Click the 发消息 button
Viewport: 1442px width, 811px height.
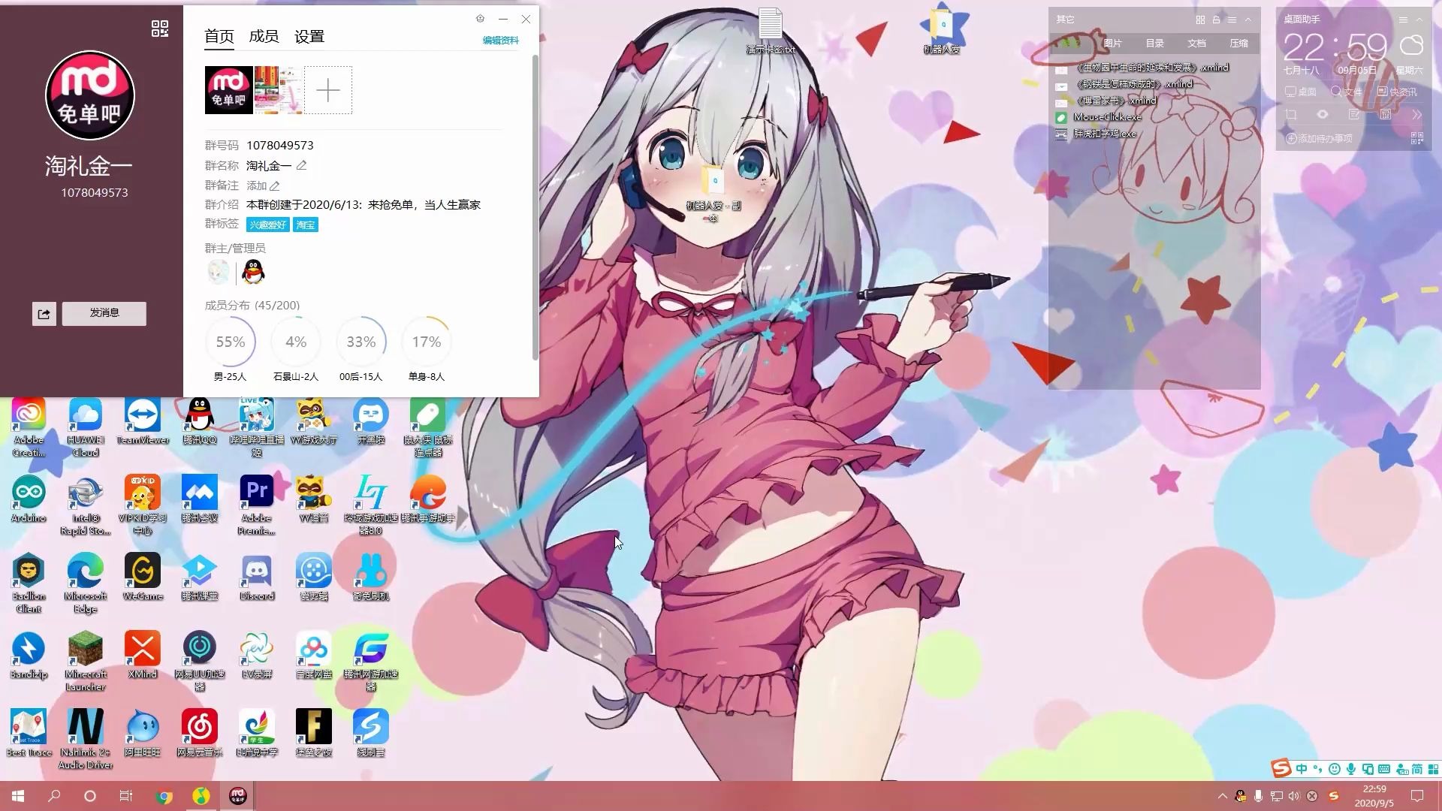coord(104,313)
